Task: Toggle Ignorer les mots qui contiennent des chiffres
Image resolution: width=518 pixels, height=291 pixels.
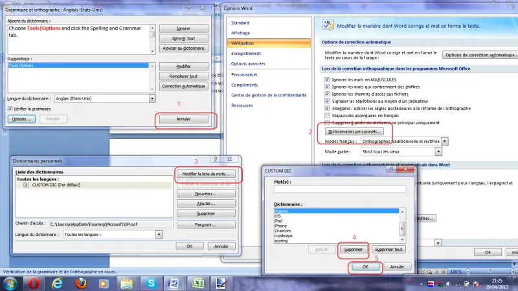Action: pos(327,87)
